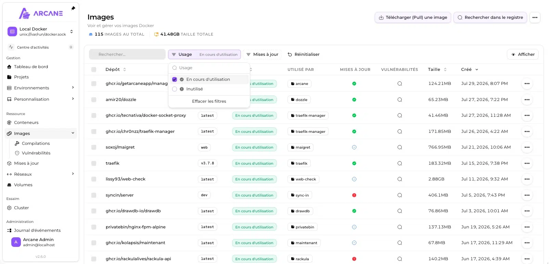Select the docker-socket-proxy row checkbox

pos(94,116)
